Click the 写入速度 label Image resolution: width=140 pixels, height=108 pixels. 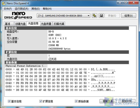[x=13, y=38]
